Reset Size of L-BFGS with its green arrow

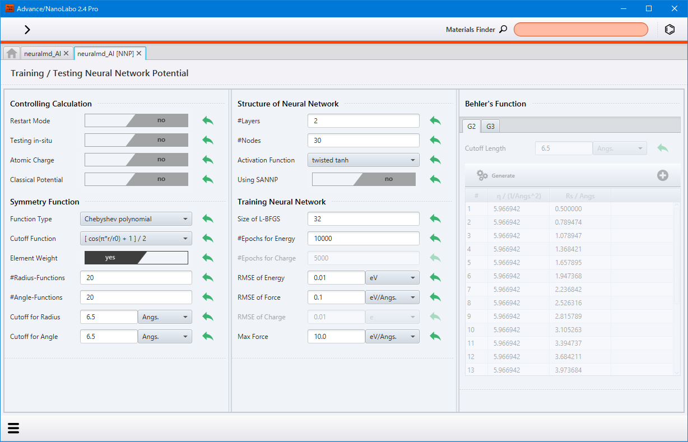click(435, 219)
